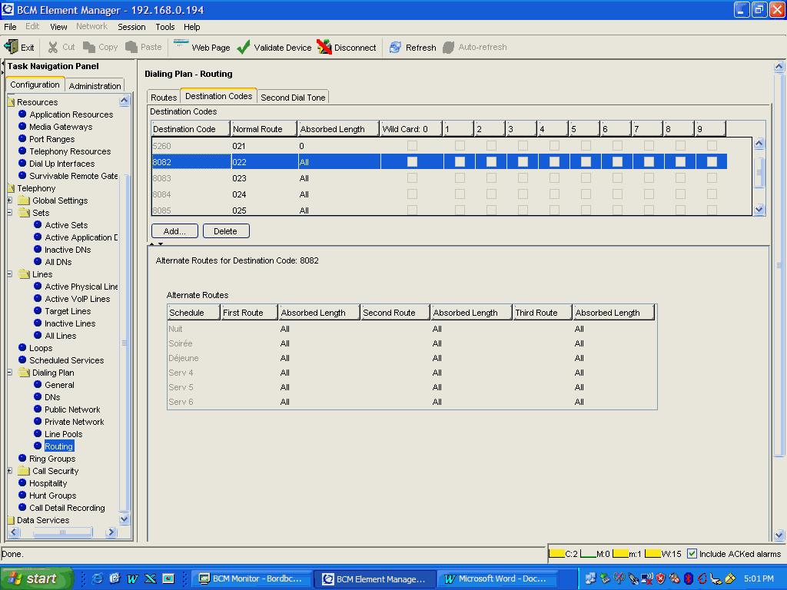Click the yellow critical alarm indicator C:2
The height and width of the screenshot is (590, 787).
click(556, 553)
